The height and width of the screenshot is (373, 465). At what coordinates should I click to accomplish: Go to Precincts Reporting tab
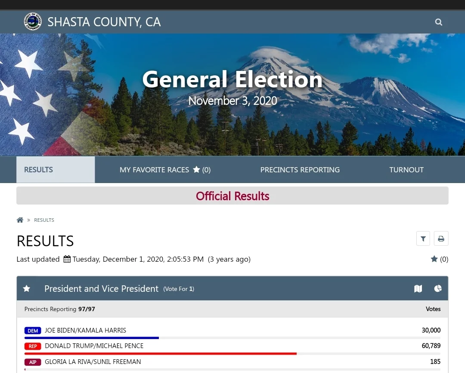pos(300,170)
